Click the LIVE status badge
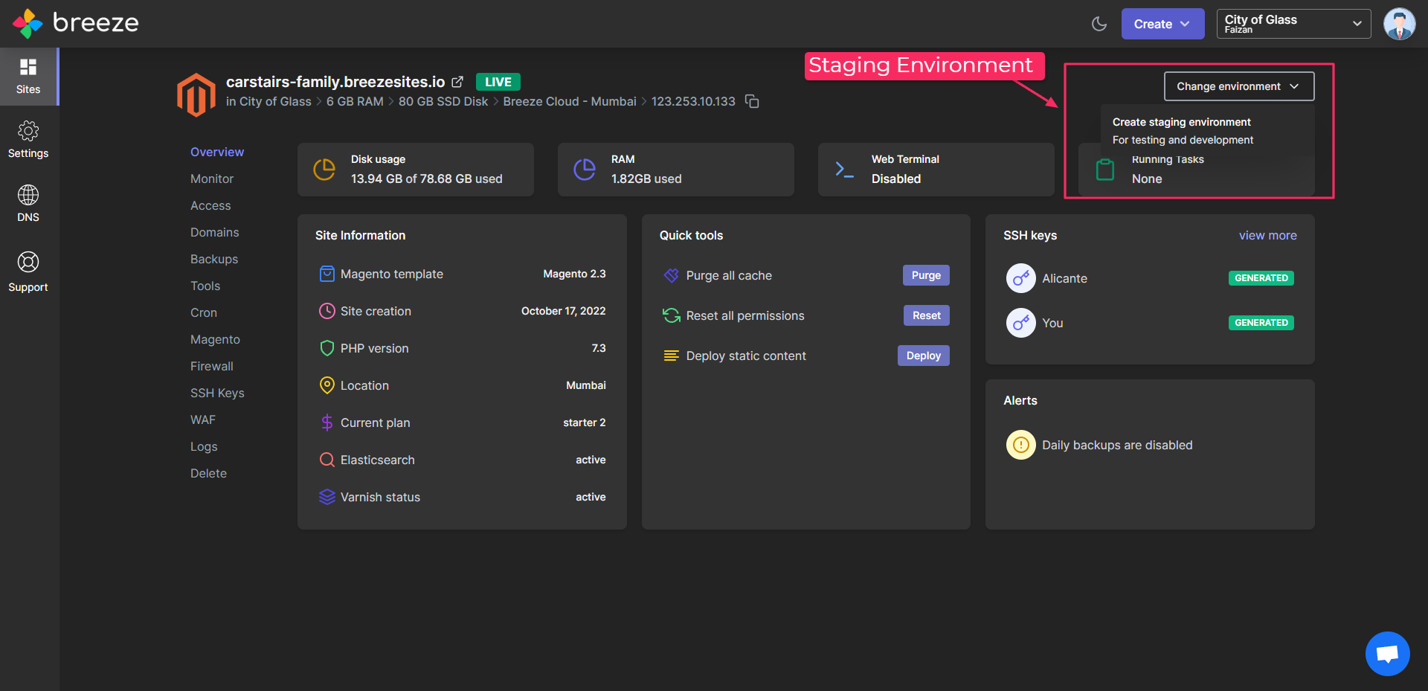Viewport: 1428px width, 691px height. point(498,82)
